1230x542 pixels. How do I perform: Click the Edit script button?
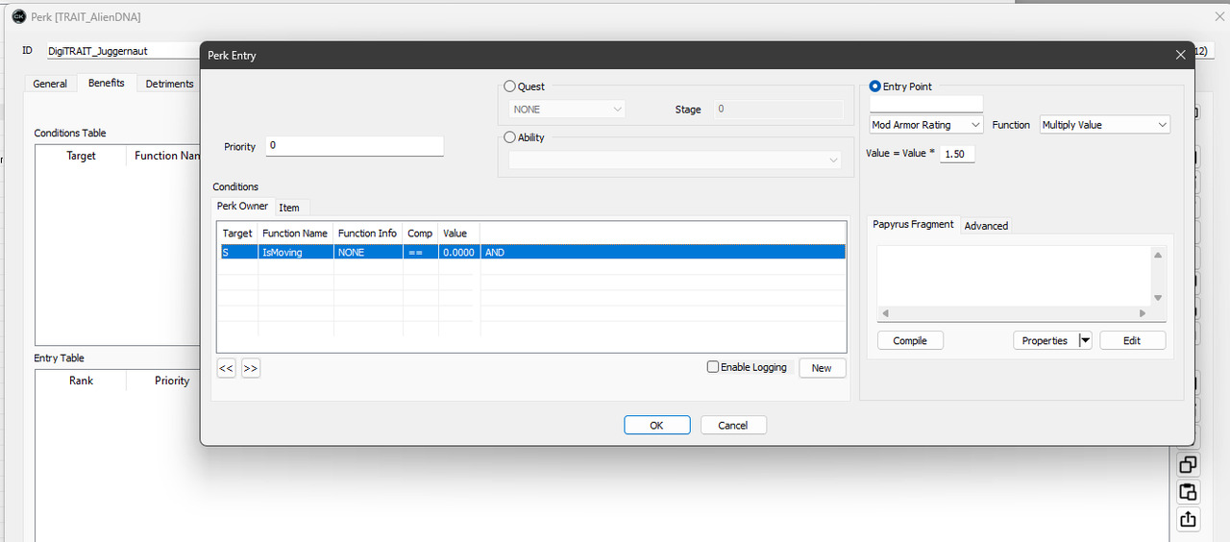(1132, 340)
